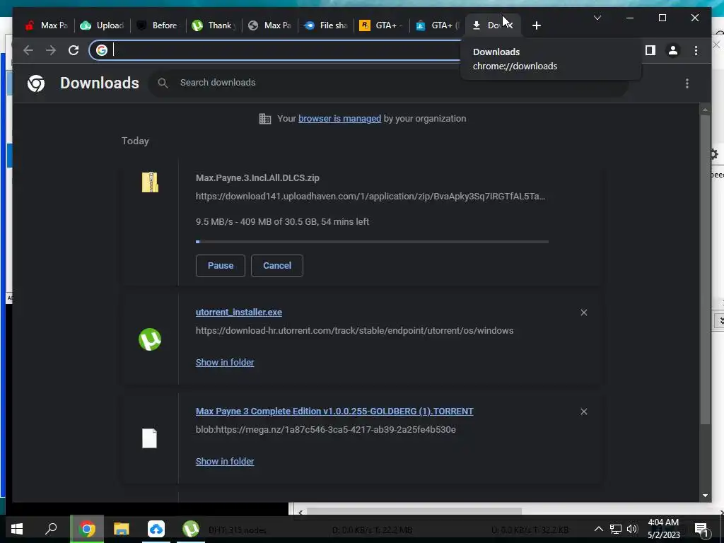The height and width of the screenshot is (543, 724).
Task: Select the File sharing tab
Action: coord(325,25)
